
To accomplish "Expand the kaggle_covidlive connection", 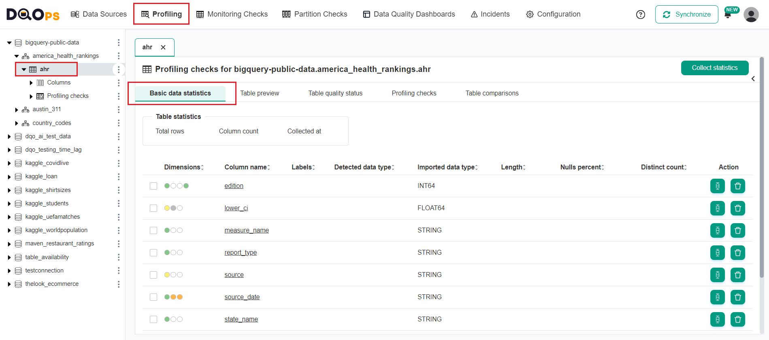I will tap(9, 163).
